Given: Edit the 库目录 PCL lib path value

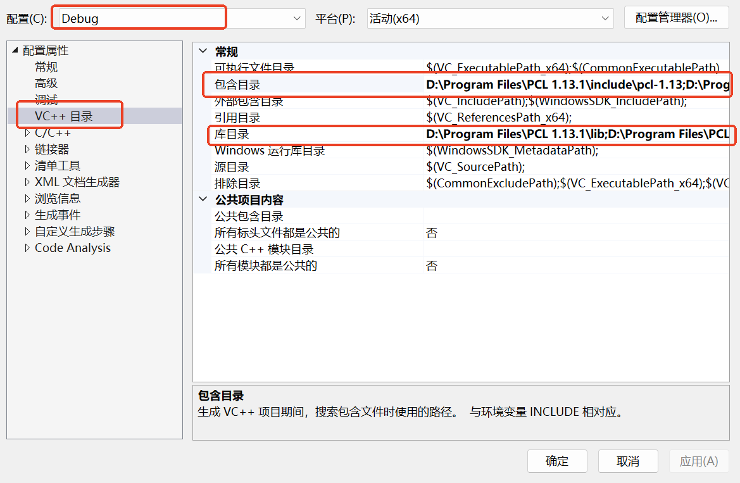Looking at the screenshot, I should click(x=577, y=134).
